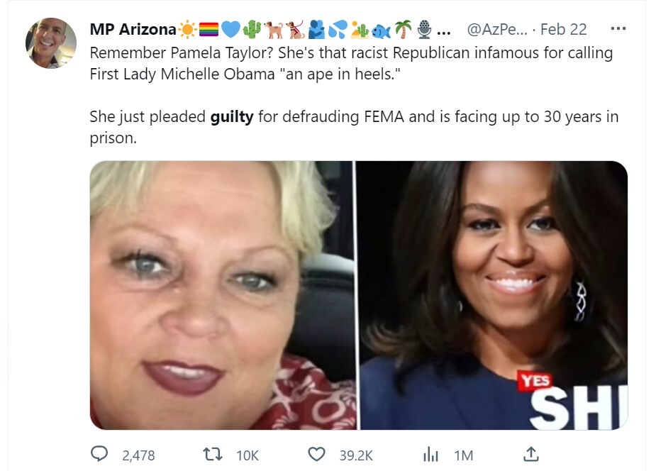
Task: Open MP Arizona profile avatar
Action: pos(51,43)
